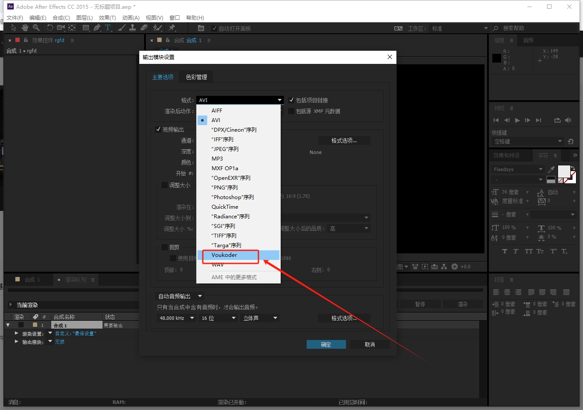Select the Selection arrow tool
This screenshot has height=410, width=583.
[x=14, y=28]
